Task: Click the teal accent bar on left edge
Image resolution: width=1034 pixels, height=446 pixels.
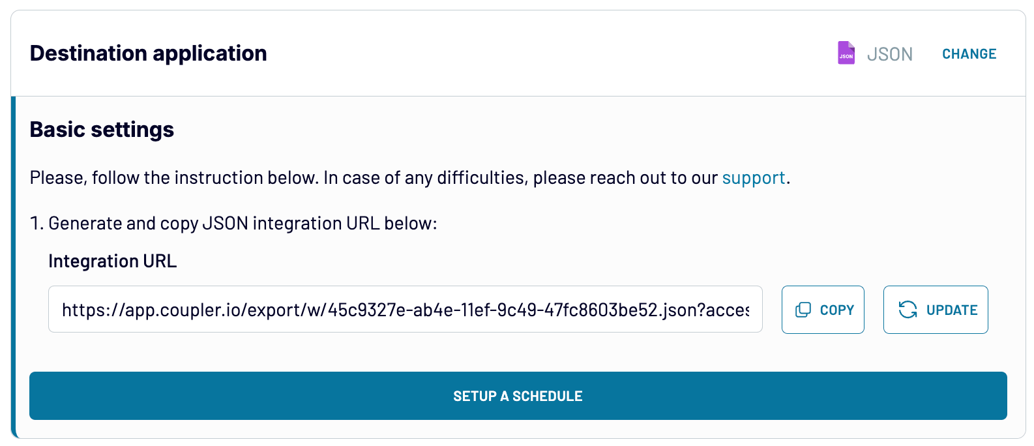Action: tap(13, 267)
